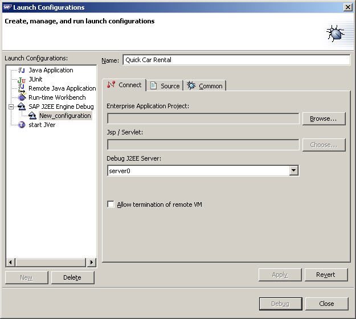This screenshot has width=356, height=319.
Task: Open the Connect tab
Action: coord(124,85)
